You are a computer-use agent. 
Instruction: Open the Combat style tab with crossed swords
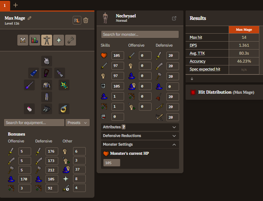pos(23,40)
